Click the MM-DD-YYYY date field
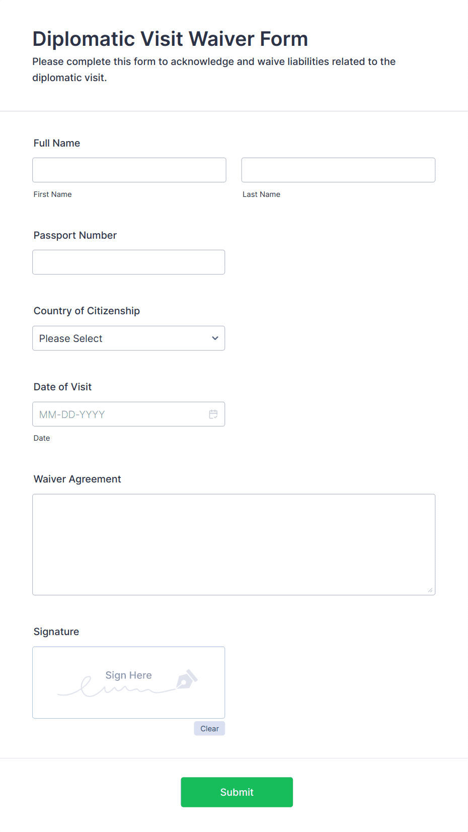 pyautogui.click(x=129, y=414)
